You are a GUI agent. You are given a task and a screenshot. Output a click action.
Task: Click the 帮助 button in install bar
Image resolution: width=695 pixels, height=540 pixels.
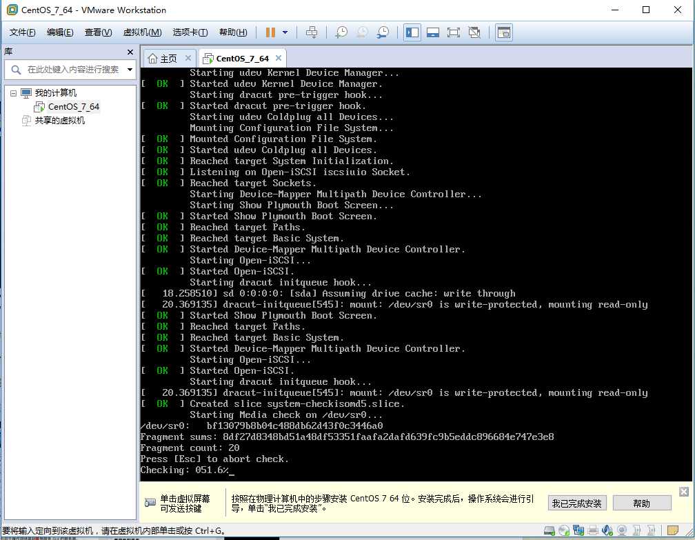click(x=641, y=503)
